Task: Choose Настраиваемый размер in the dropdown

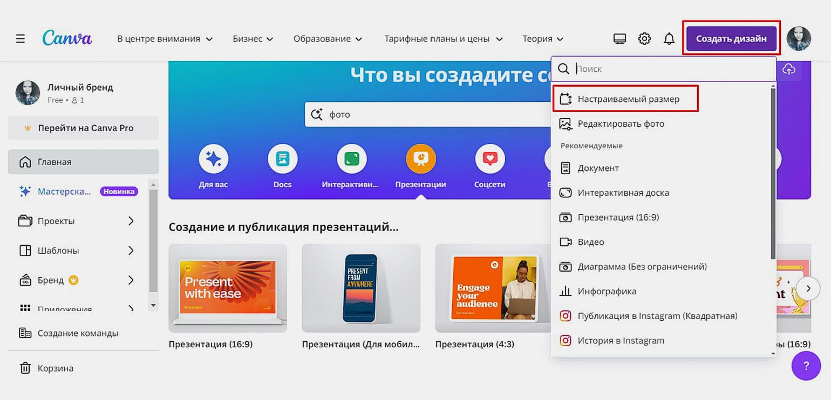Action: coord(626,99)
